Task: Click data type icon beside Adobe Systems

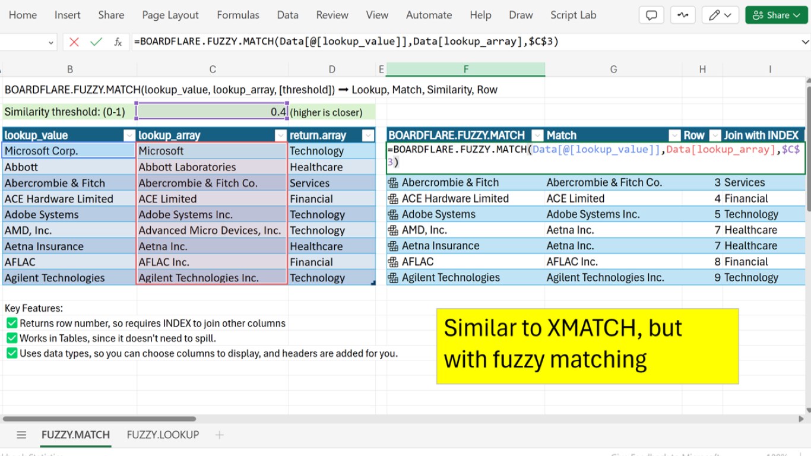Action: pyautogui.click(x=393, y=214)
